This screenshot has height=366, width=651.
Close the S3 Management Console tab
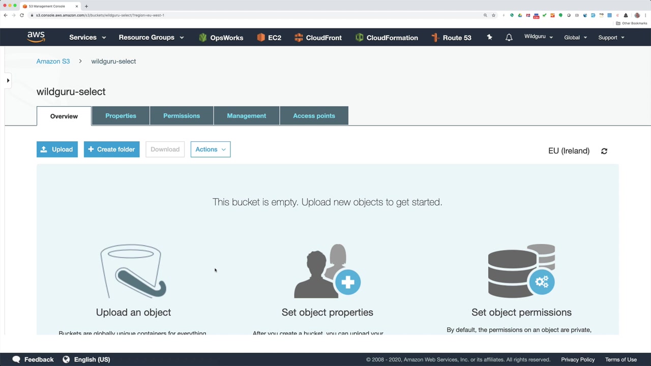click(x=77, y=6)
